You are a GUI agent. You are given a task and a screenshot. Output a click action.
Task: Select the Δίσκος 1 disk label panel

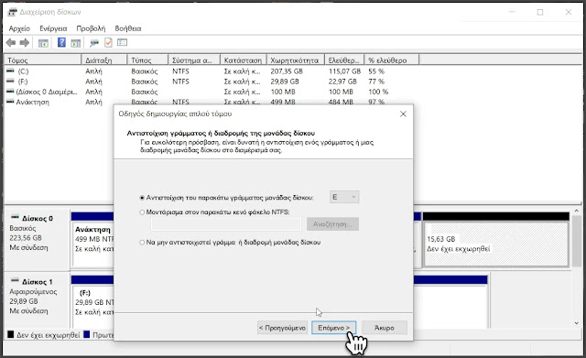(37, 301)
